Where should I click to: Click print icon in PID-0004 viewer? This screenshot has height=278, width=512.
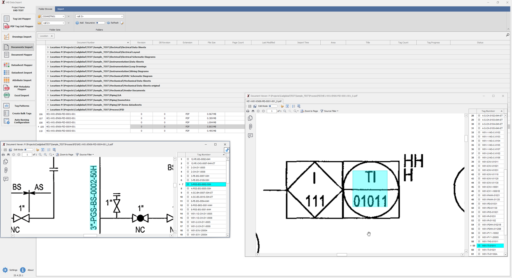3,155
